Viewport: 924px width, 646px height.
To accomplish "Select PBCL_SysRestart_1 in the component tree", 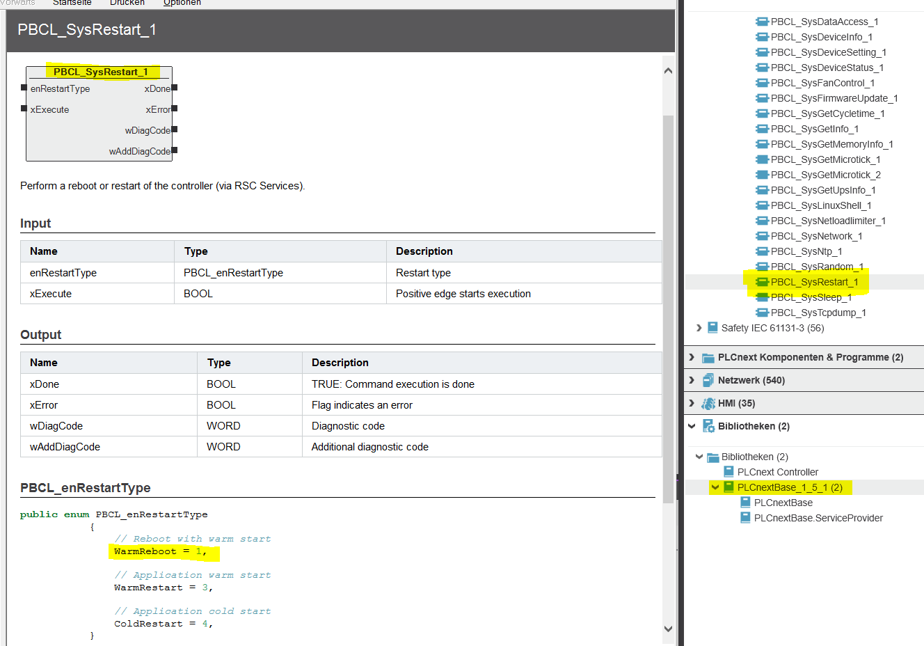I will pyautogui.click(x=814, y=282).
